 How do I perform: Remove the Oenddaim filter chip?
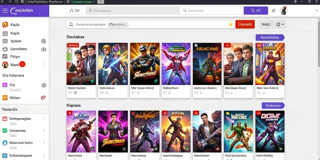tap(118, 24)
